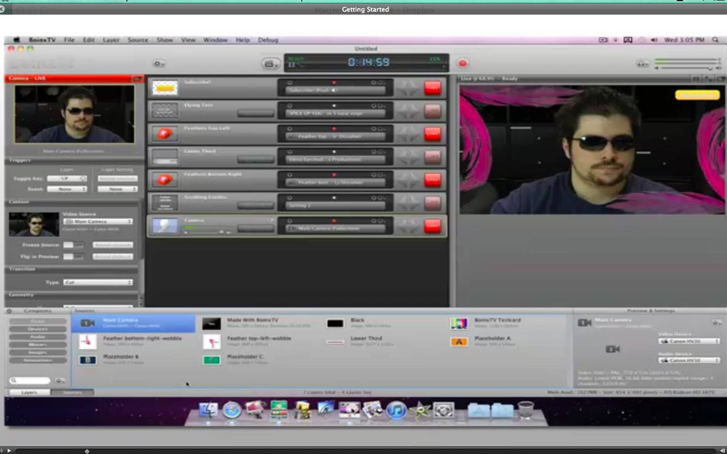Toggle the Flying Text layer live button
The width and height of the screenshot is (727, 454).
click(x=433, y=111)
